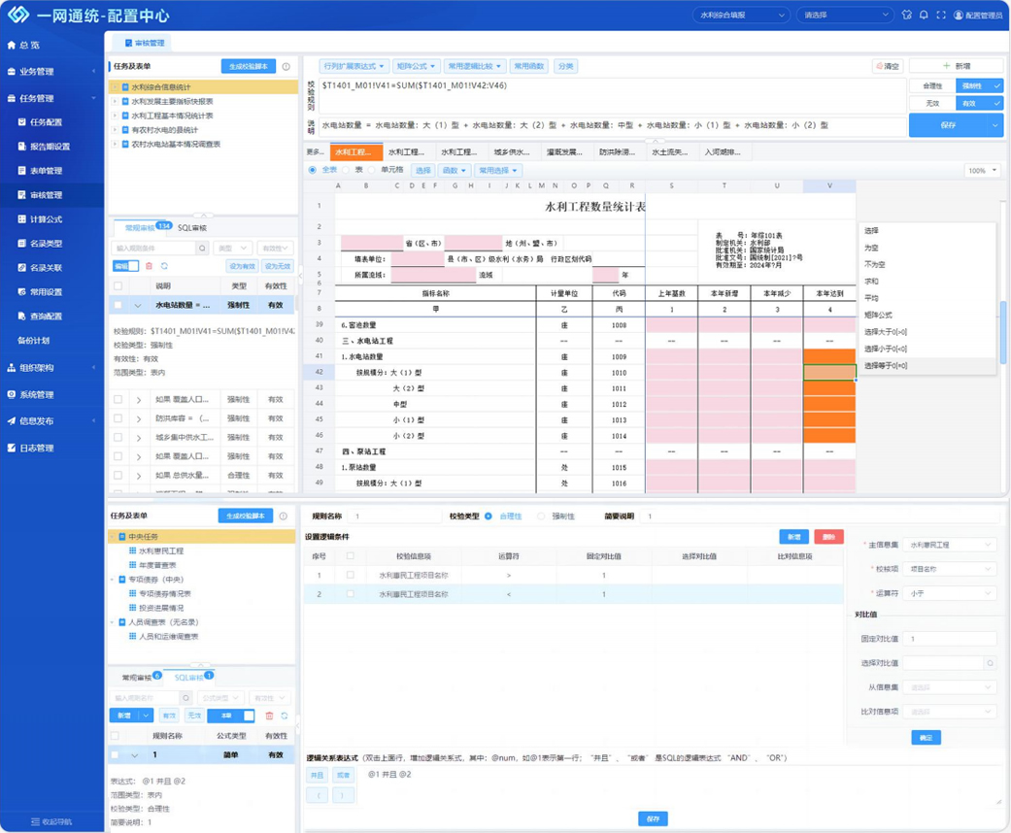Click red trash icon in upper rule list

pos(149,266)
